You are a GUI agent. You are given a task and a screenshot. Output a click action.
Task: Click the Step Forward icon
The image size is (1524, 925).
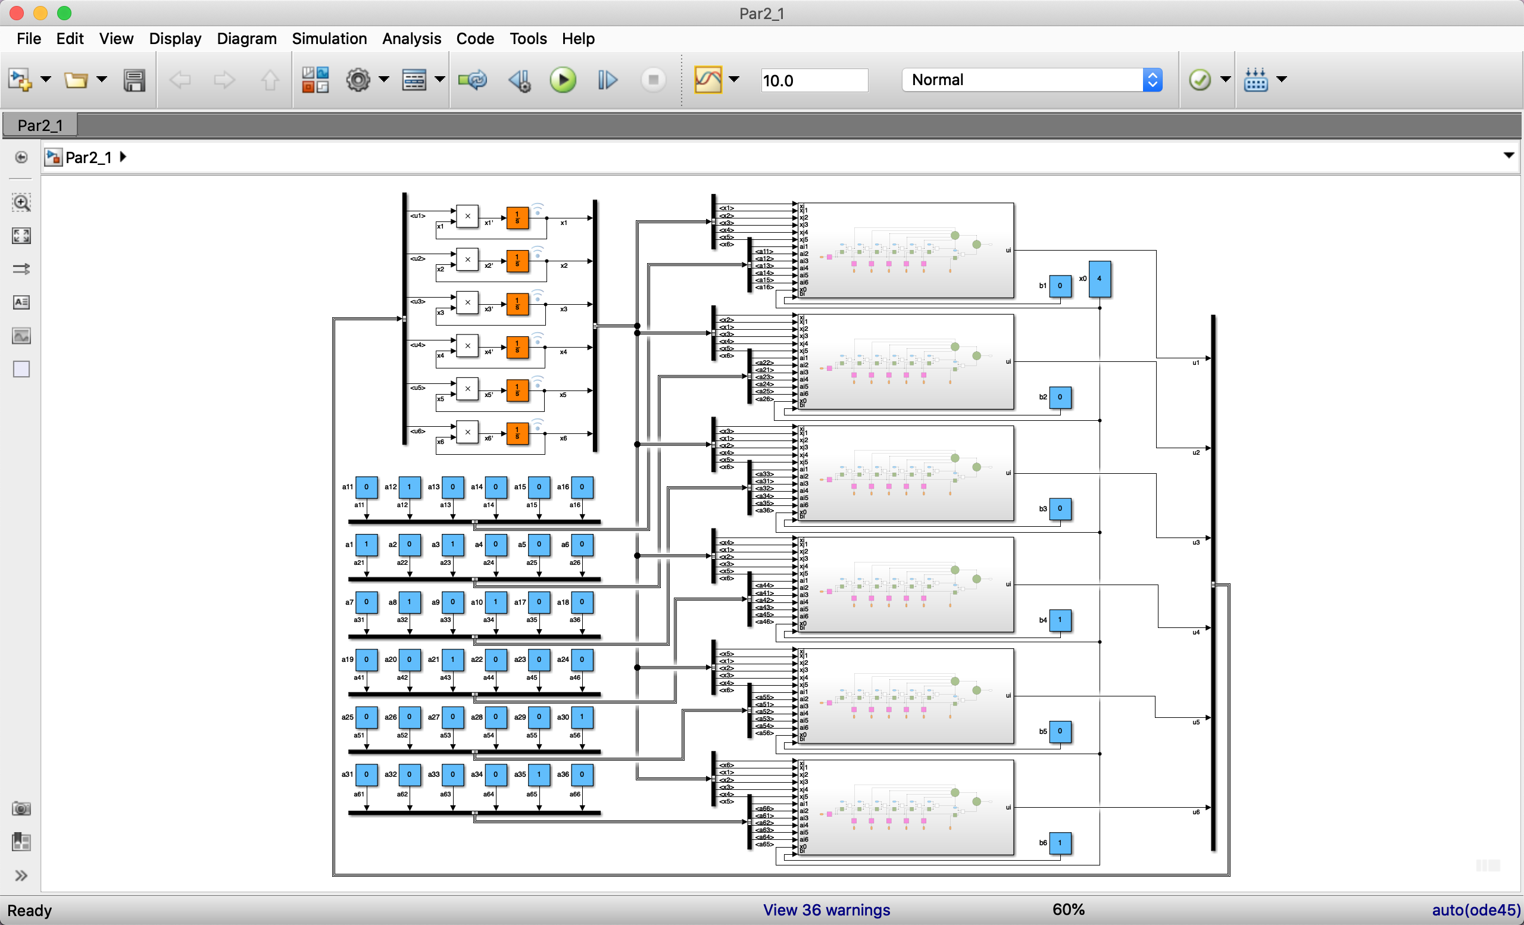[607, 80]
